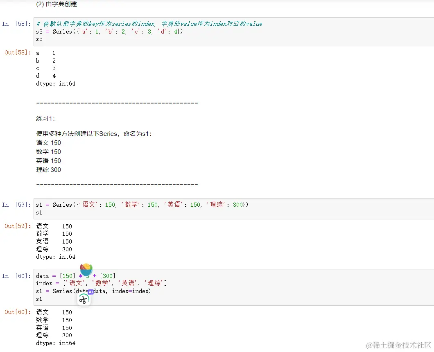
Task: Click the '语文 150' row in Out[60]
Action: click(54, 312)
